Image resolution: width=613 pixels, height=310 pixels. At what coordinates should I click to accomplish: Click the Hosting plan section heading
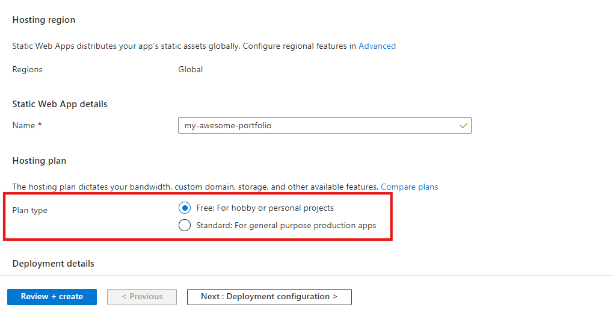39,161
